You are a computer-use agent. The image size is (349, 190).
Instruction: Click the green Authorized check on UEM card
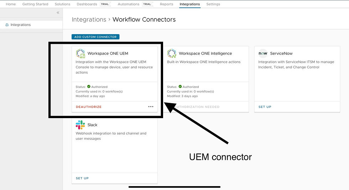point(89,86)
